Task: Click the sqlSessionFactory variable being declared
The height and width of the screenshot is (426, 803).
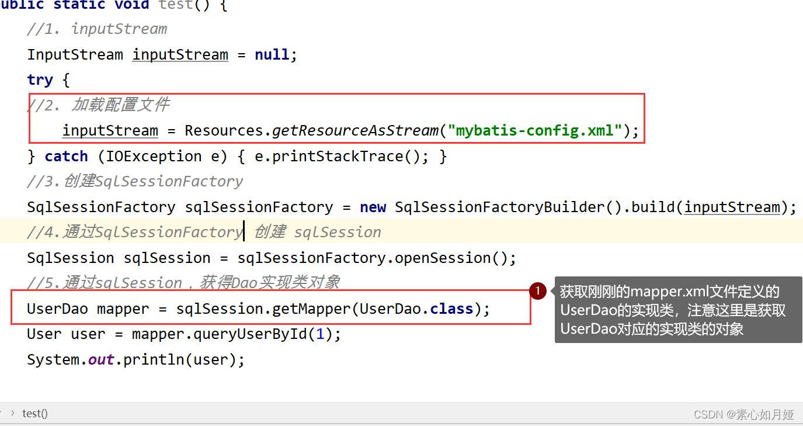Action: coord(259,207)
